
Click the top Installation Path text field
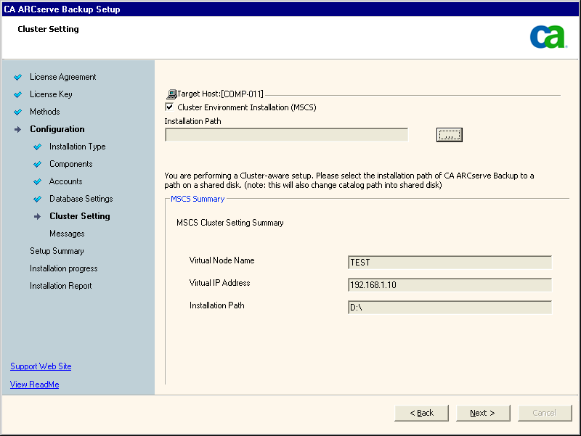click(286, 135)
